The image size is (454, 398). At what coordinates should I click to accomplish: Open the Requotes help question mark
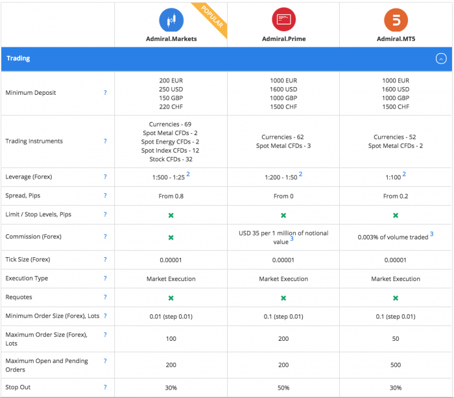pos(105,297)
